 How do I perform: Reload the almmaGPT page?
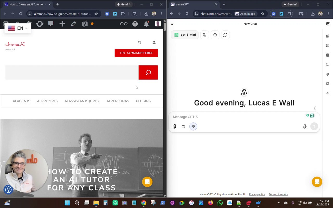tap(187, 14)
